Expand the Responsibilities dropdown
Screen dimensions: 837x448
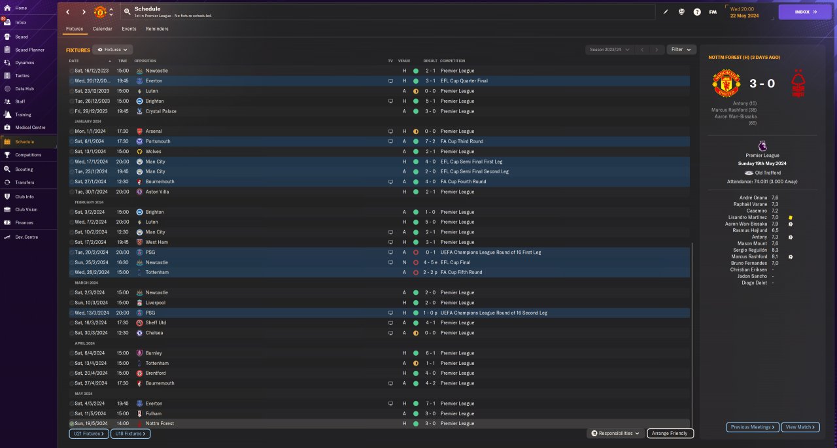(x=615, y=433)
